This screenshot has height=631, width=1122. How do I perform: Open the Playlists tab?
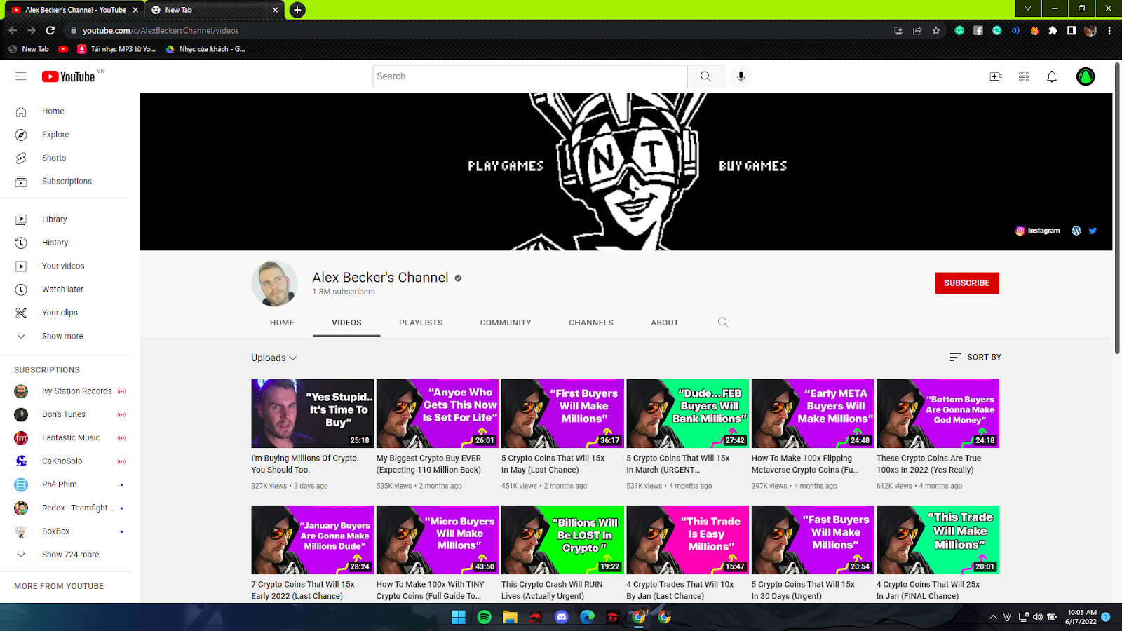(421, 323)
